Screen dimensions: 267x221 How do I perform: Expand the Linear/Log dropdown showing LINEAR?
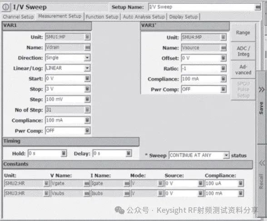[x=87, y=68]
